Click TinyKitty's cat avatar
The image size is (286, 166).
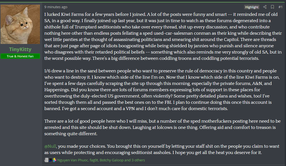(20, 24)
